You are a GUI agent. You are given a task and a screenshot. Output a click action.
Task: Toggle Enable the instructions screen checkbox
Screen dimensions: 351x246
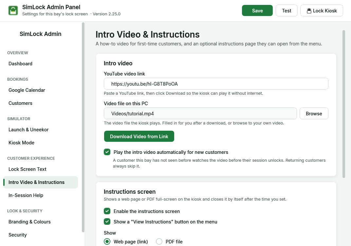click(x=107, y=211)
